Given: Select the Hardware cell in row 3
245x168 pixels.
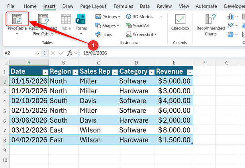Looking at the screenshot, I should (x=136, y=91).
